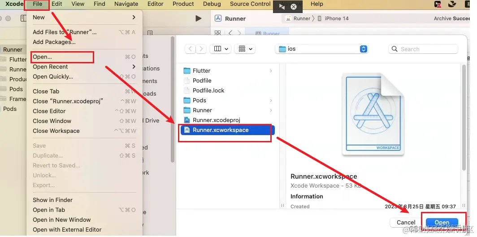Screen dimensions: 477x237
Task: Click the Search field in dialog
Action: tap(423, 49)
